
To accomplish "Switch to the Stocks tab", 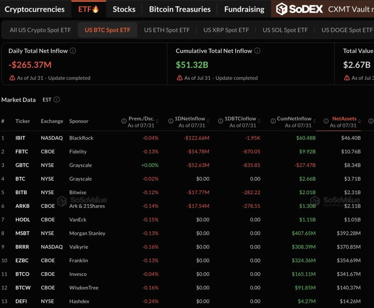I will (x=124, y=9).
